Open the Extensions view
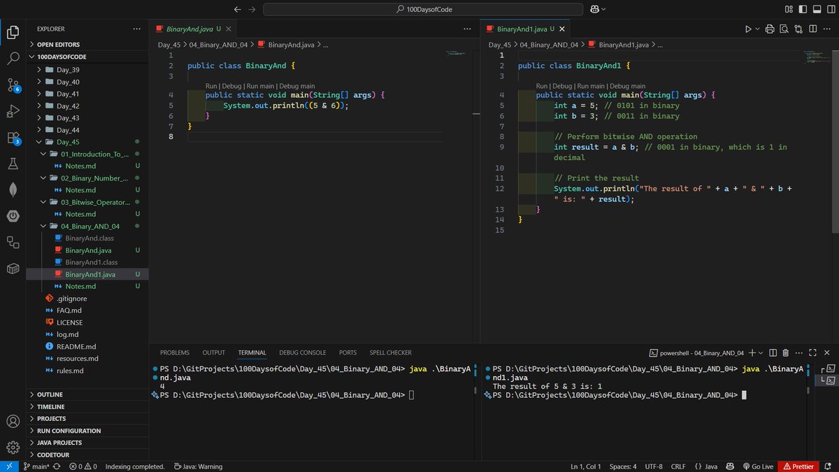Screen dimensions: 839x472 [x=13, y=137]
